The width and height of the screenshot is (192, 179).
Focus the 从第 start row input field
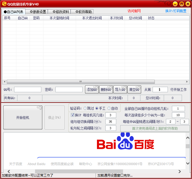coord(160,89)
